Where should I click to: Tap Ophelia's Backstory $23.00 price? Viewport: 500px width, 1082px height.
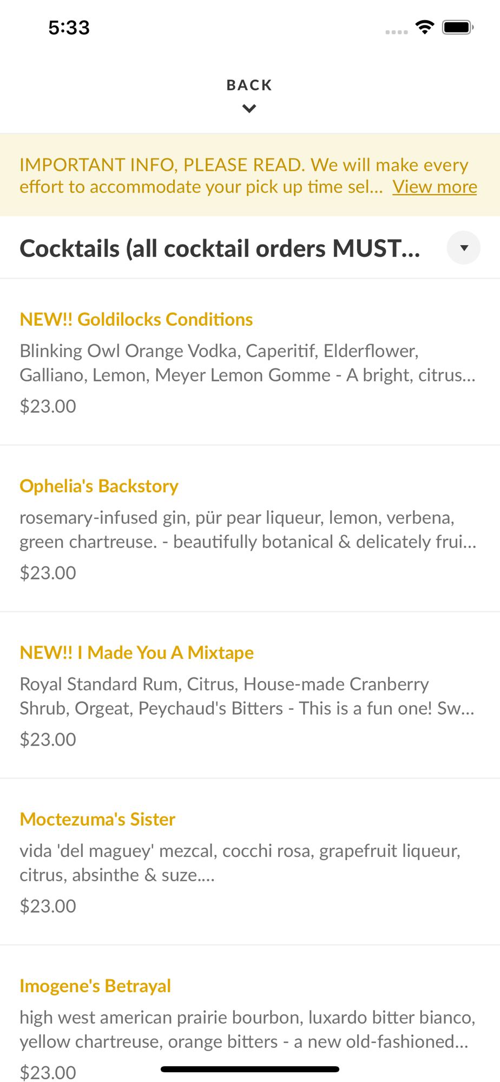tap(48, 572)
